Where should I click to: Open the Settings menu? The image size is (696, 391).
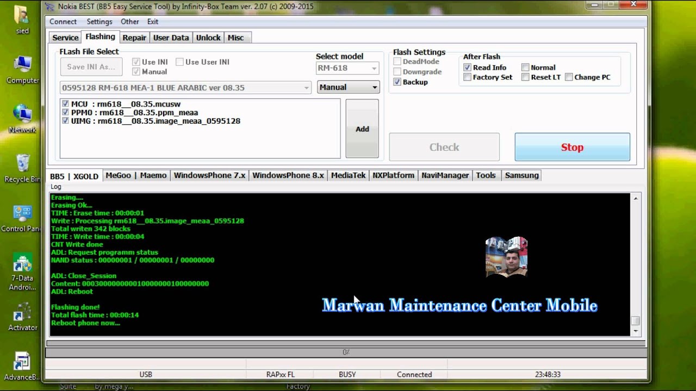(100, 22)
